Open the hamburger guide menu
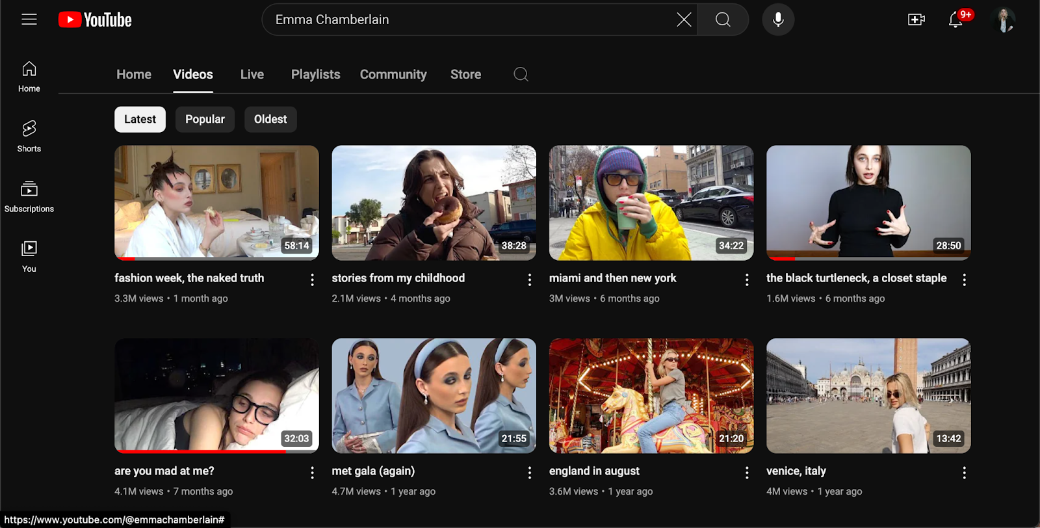Screen dimensions: 1040x528 (x=29, y=20)
